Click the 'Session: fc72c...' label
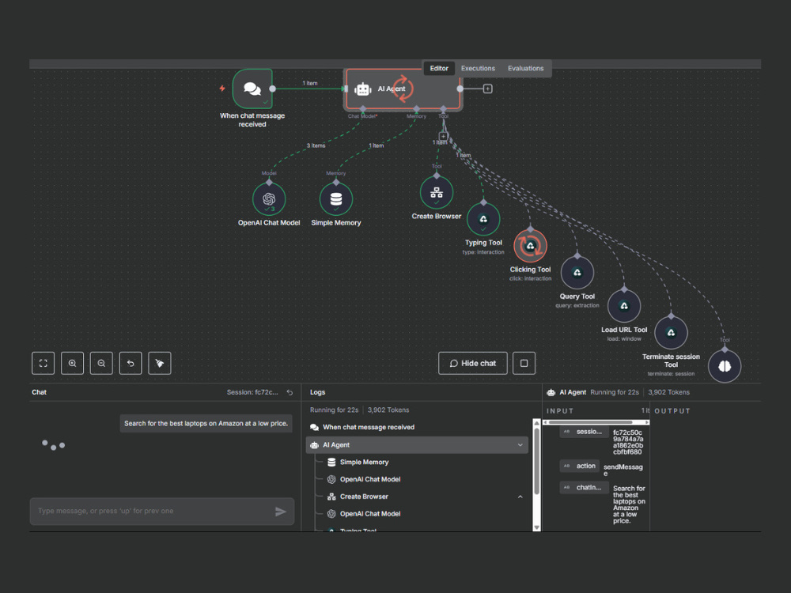Image resolution: width=791 pixels, height=593 pixels. coord(252,392)
